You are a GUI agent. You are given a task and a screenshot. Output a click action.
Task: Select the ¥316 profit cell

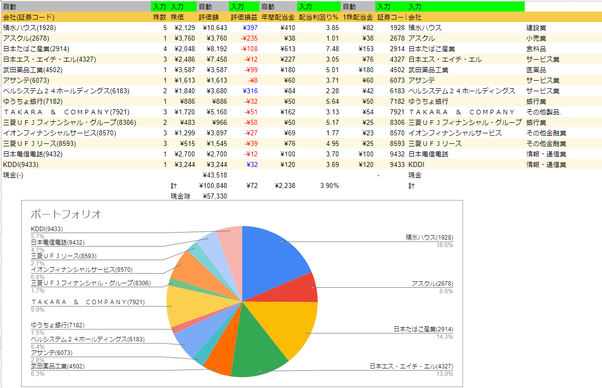coord(244,91)
